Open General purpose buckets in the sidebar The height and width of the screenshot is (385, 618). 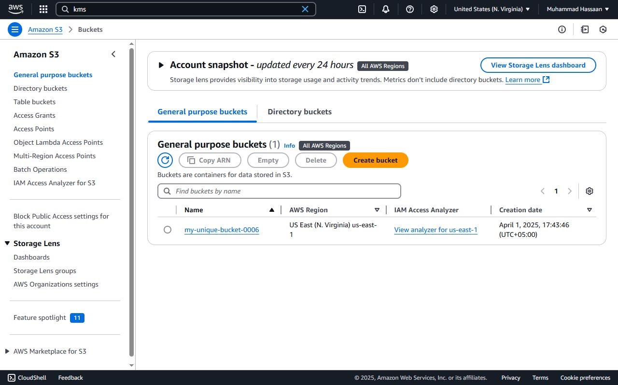[53, 75]
